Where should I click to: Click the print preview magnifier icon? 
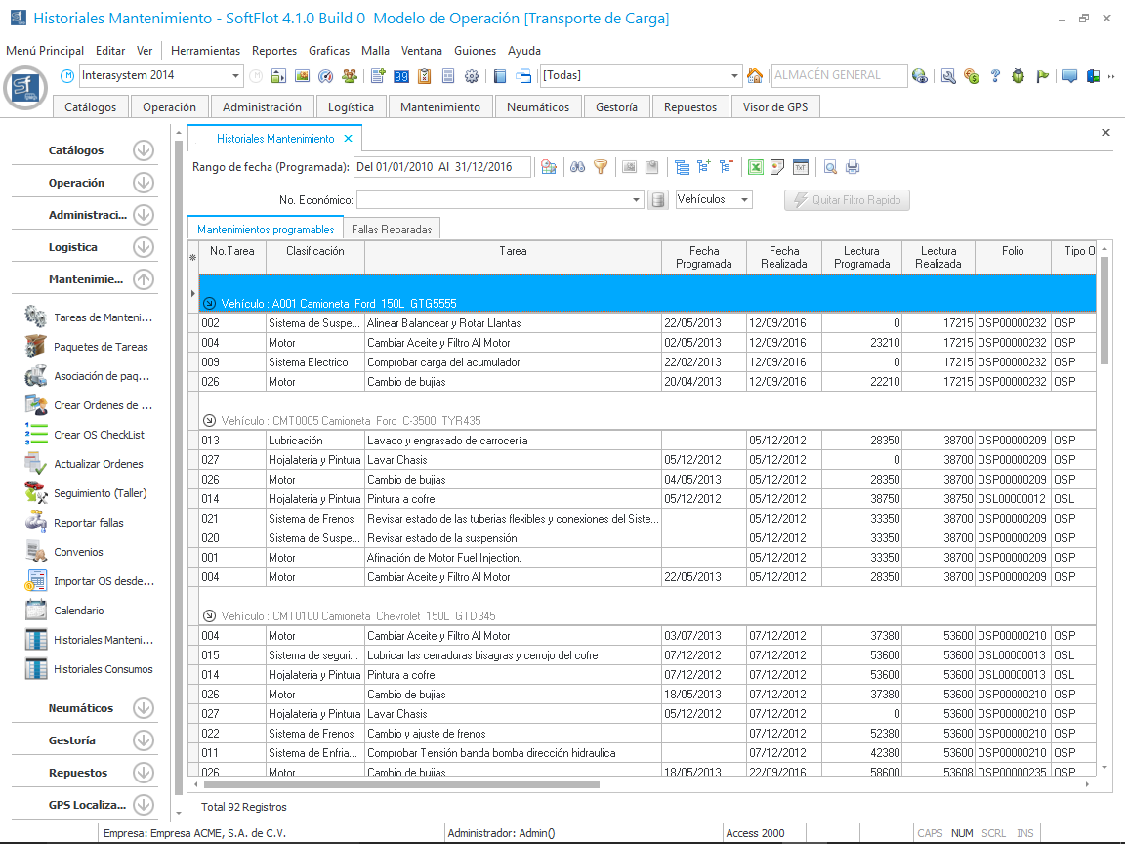tap(829, 167)
